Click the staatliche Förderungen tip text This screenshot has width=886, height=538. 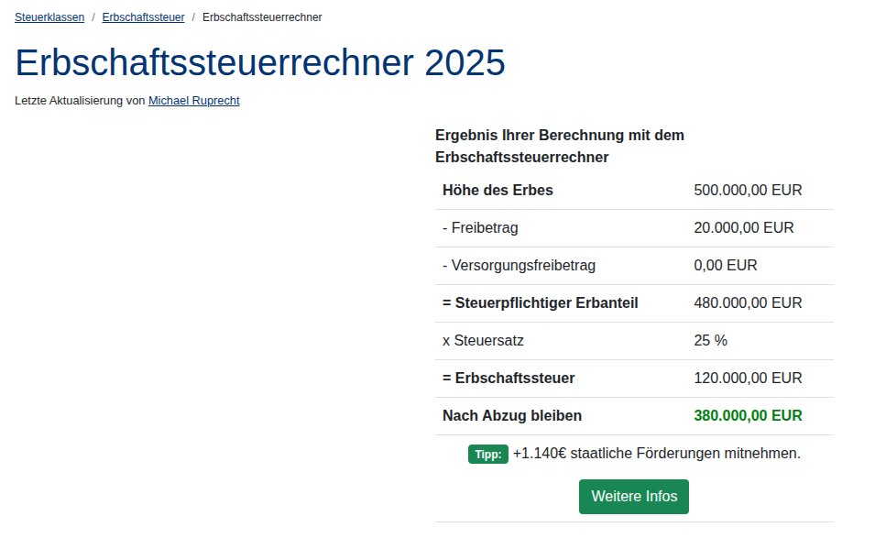656,454
